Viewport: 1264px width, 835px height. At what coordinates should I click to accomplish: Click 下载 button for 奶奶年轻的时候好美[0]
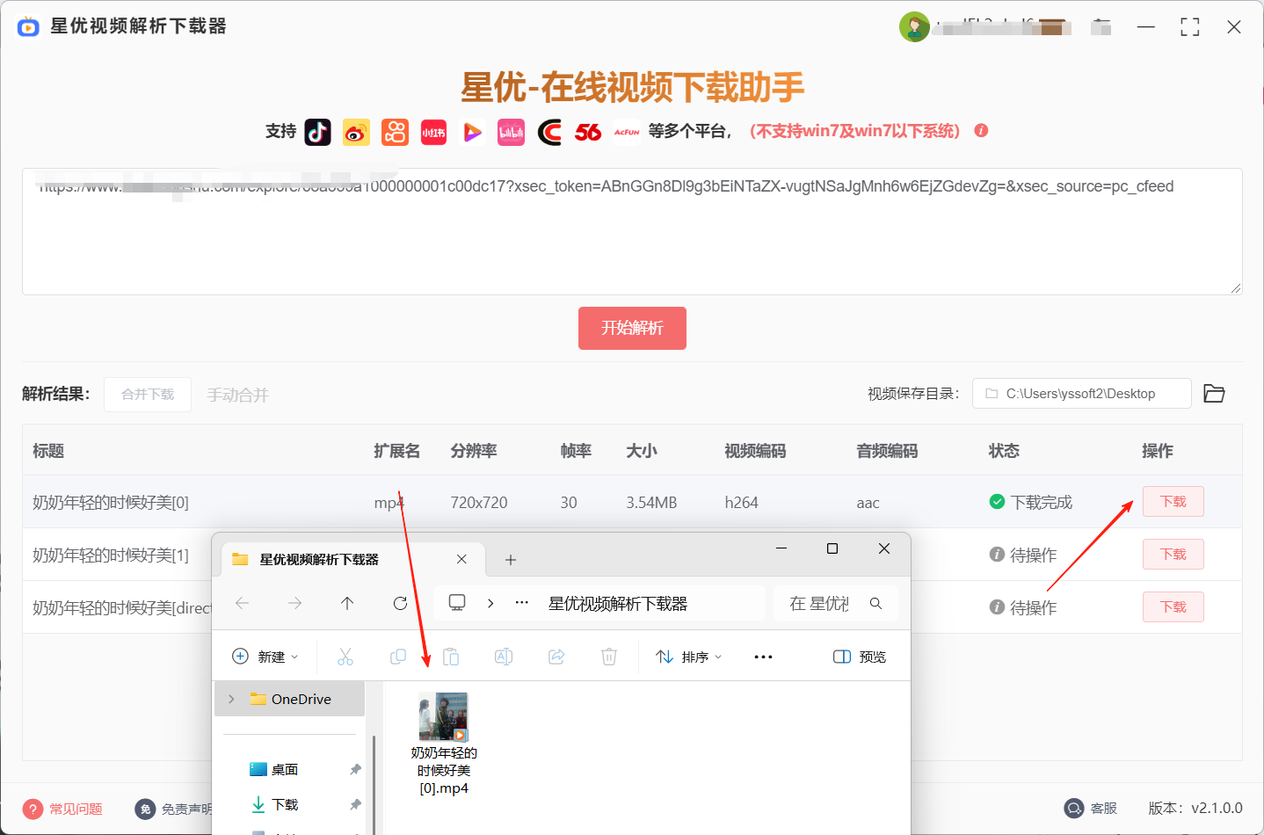click(1173, 502)
